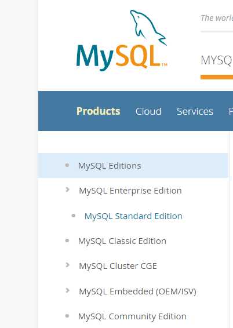
Task: Open MySQL Community Edition link
Action: [132, 316]
